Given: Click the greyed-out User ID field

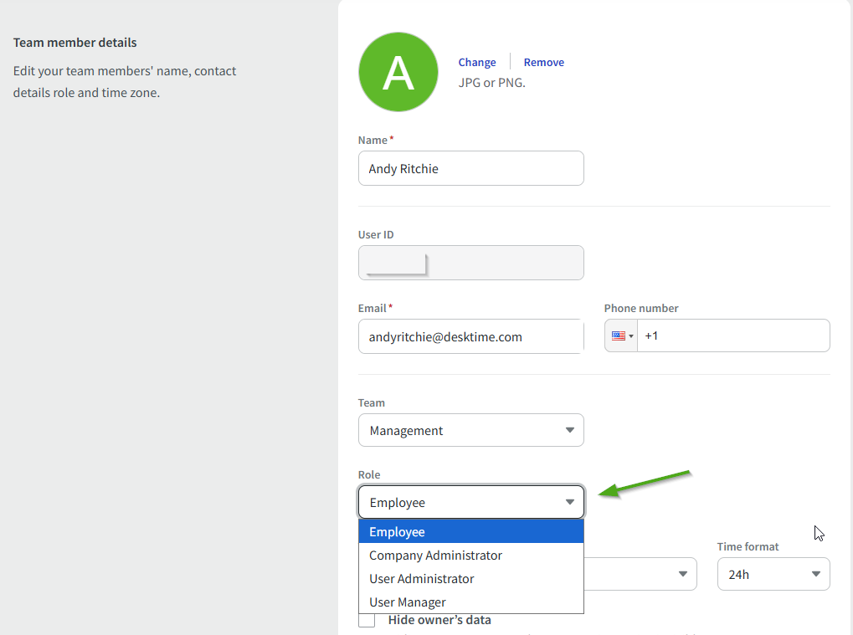Looking at the screenshot, I should point(470,263).
